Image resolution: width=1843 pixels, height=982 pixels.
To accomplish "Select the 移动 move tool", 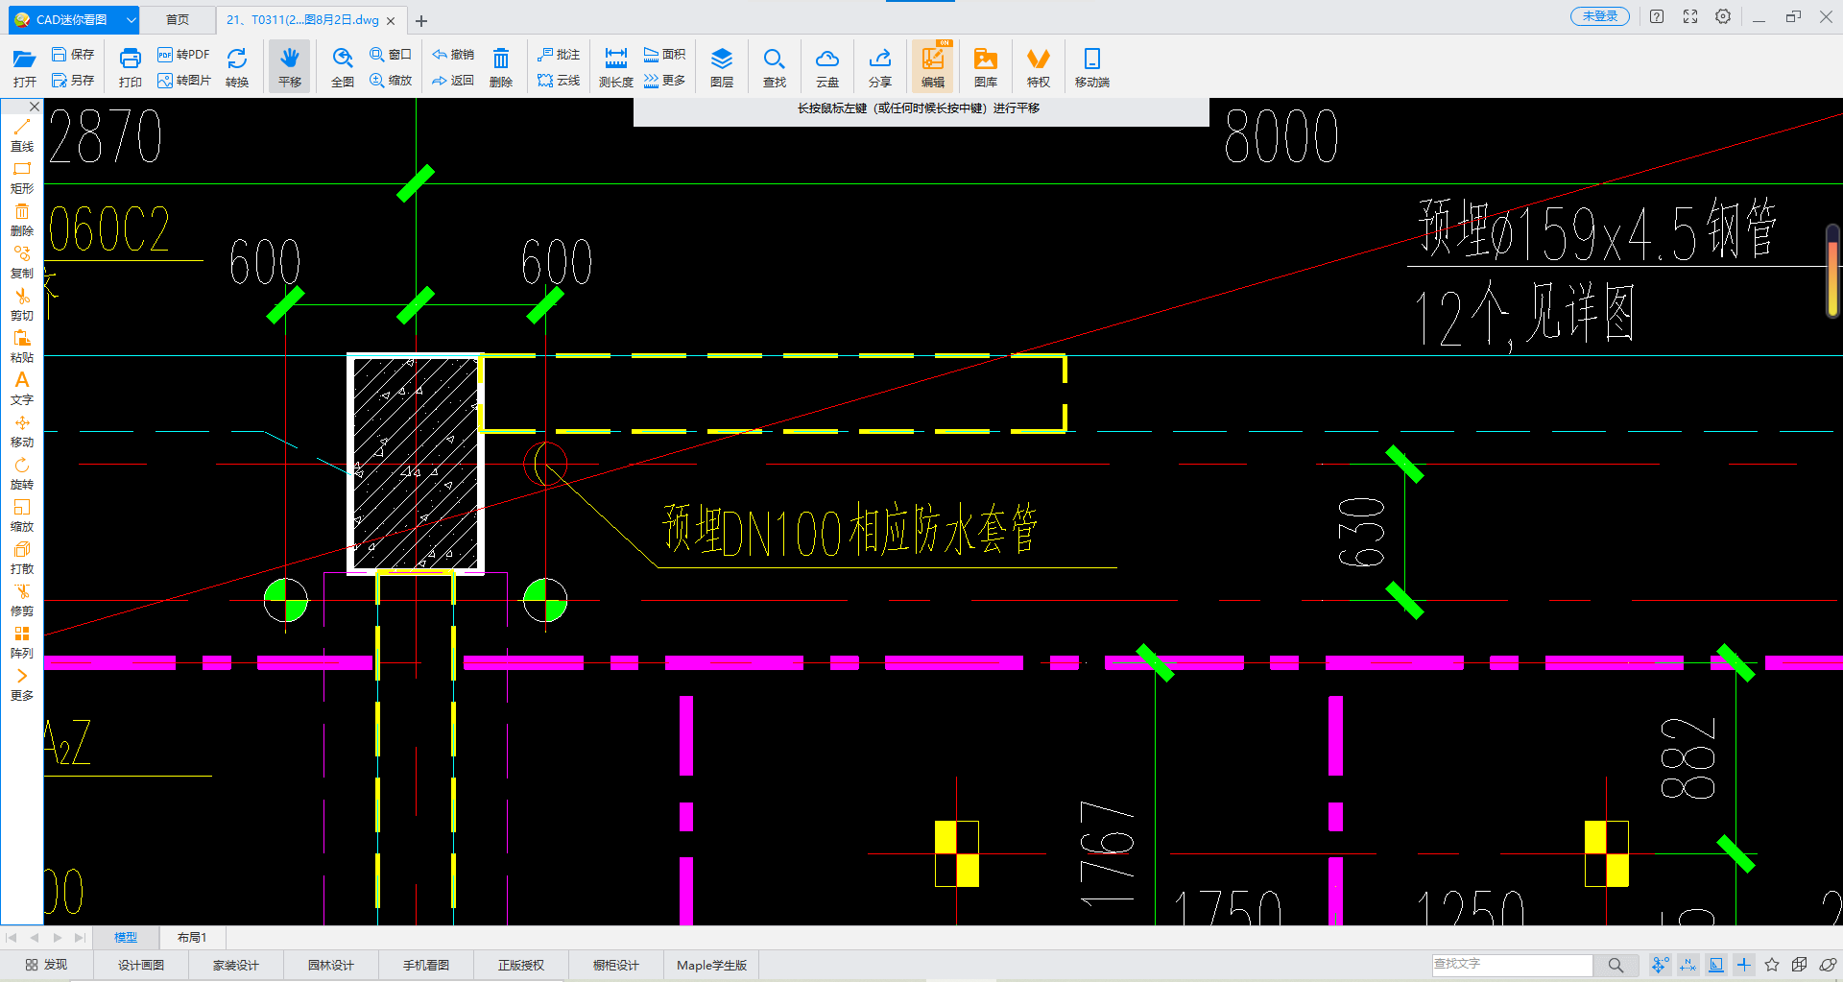I will [x=22, y=431].
